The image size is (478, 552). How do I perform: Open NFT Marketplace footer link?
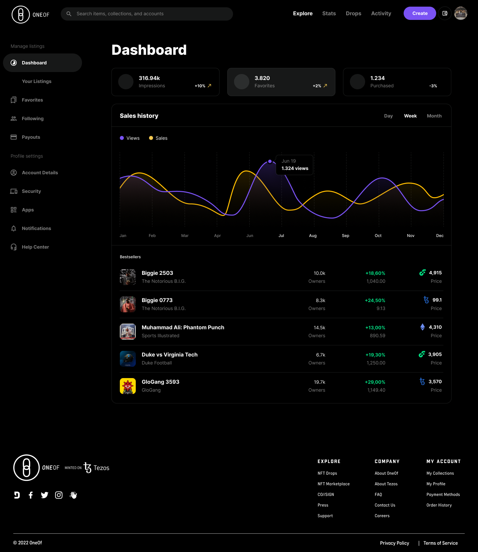[x=334, y=484]
